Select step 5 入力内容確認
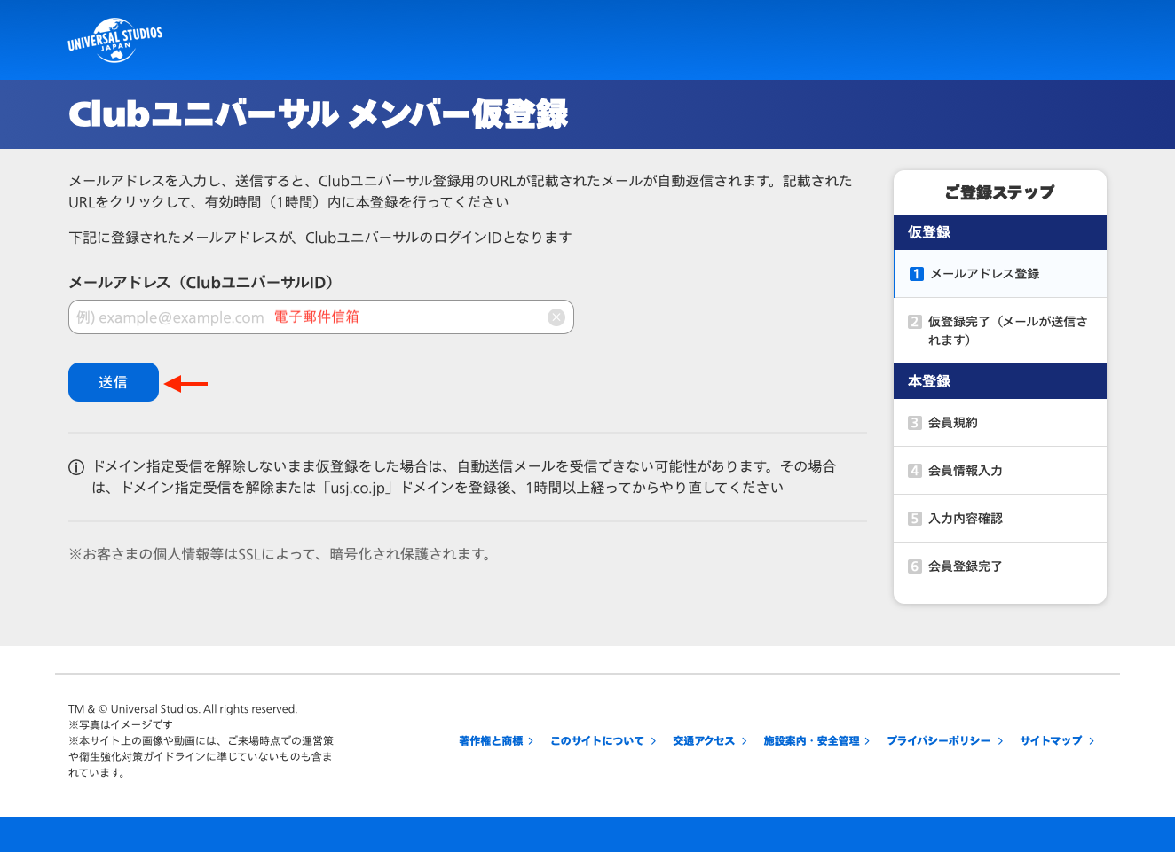The image size is (1175, 852). click(1000, 519)
